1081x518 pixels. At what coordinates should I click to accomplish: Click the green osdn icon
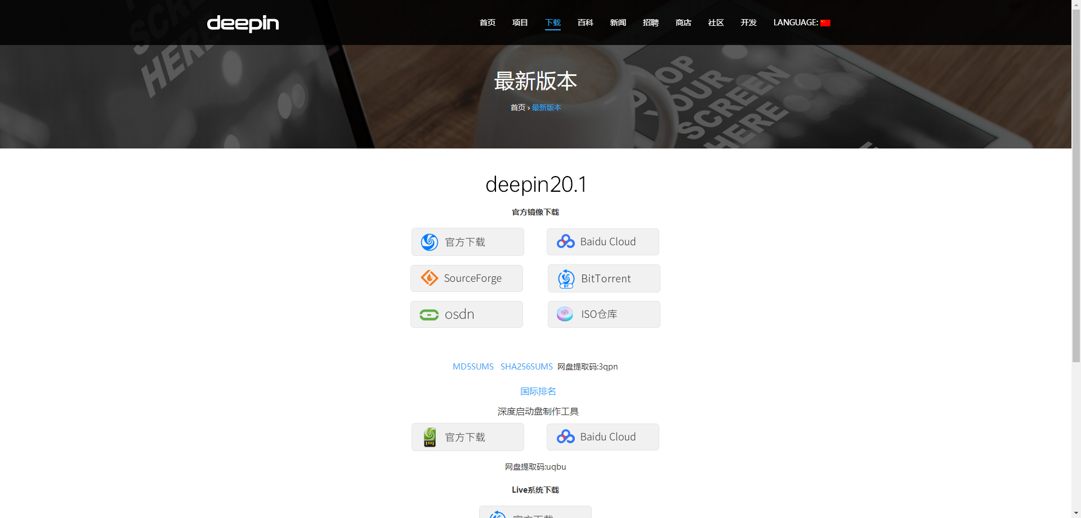pos(429,315)
